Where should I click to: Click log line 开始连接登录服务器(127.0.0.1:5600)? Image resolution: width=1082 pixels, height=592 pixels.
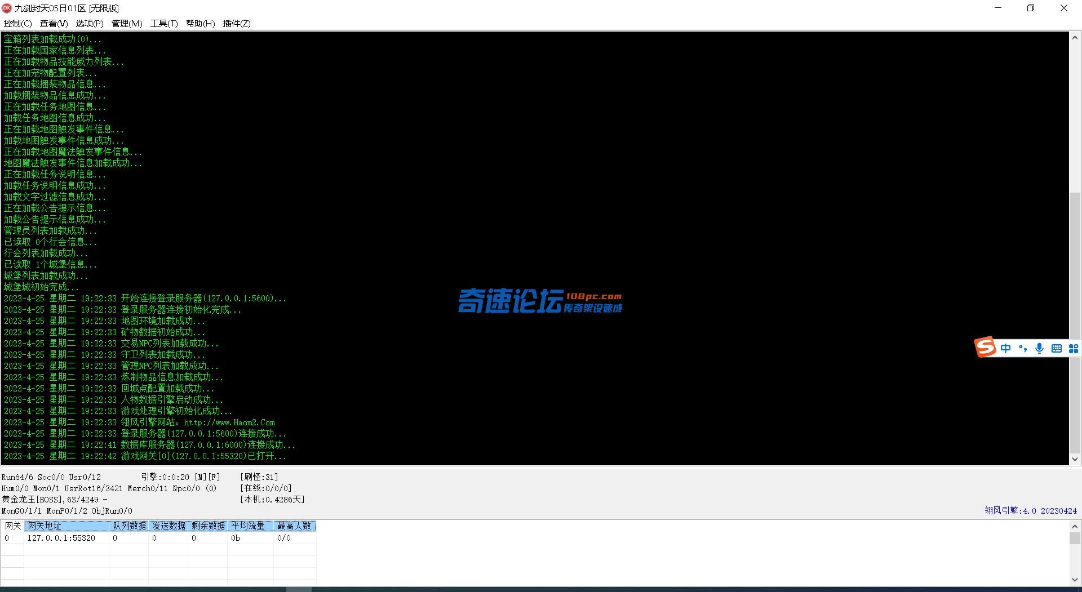[x=145, y=299]
